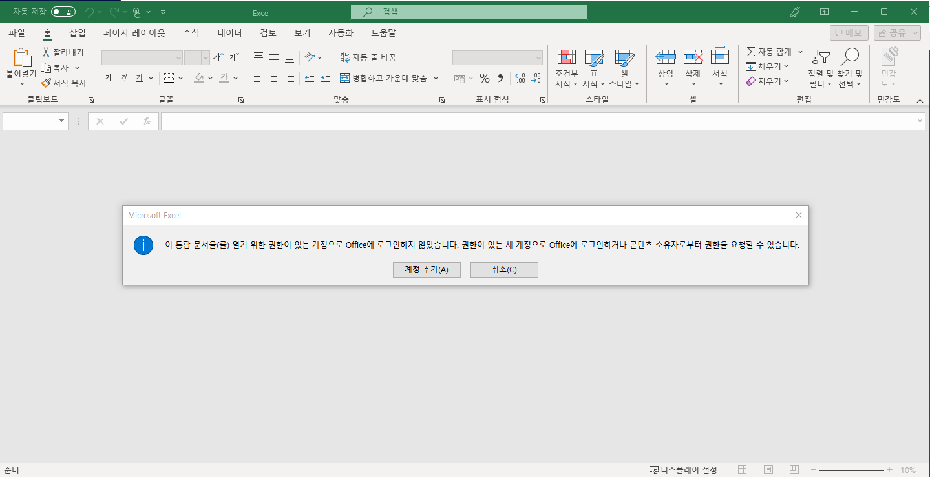Image resolution: width=930 pixels, height=477 pixels.
Task: Toggle bold formatting (가)
Action: point(109,78)
